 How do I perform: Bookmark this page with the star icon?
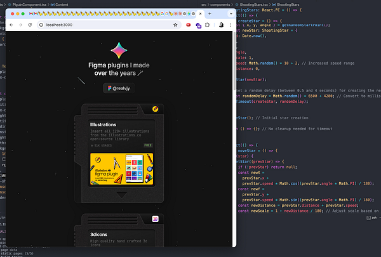pyautogui.click(x=175, y=25)
